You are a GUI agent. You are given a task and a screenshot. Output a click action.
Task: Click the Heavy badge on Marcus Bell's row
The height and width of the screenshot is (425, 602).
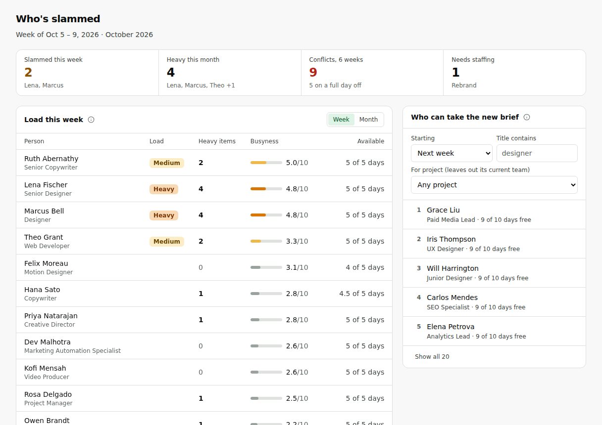pyautogui.click(x=164, y=215)
